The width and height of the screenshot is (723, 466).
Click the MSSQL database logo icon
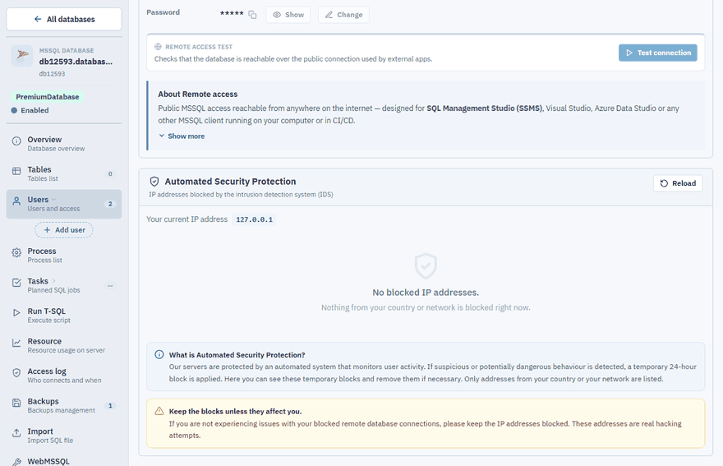21,56
